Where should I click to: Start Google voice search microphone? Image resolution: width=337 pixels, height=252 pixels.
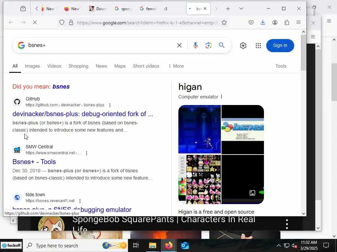tap(195, 45)
